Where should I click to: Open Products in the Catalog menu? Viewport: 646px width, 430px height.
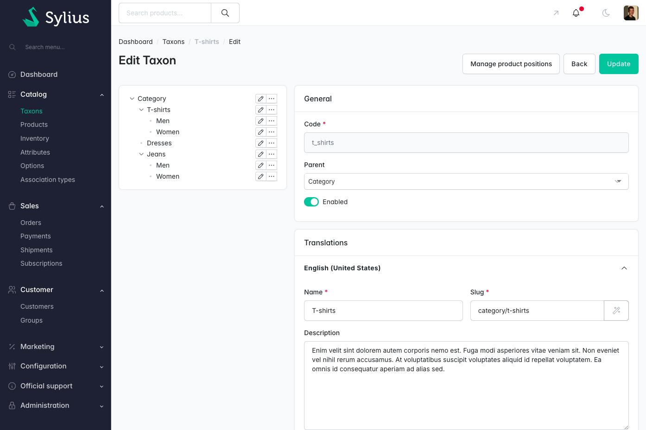pos(34,125)
